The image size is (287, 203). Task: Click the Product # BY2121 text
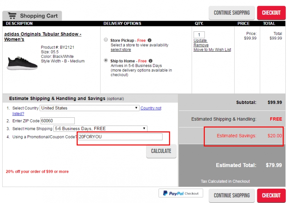tap(57, 47)
